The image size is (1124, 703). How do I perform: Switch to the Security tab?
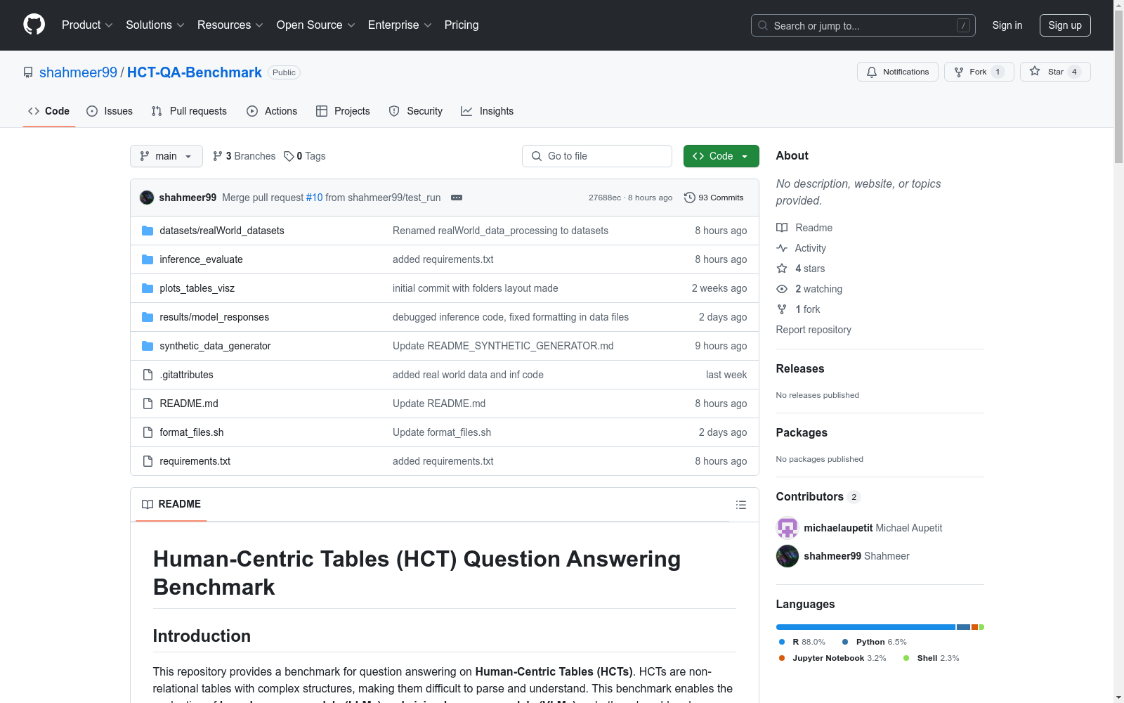point(416,111)
